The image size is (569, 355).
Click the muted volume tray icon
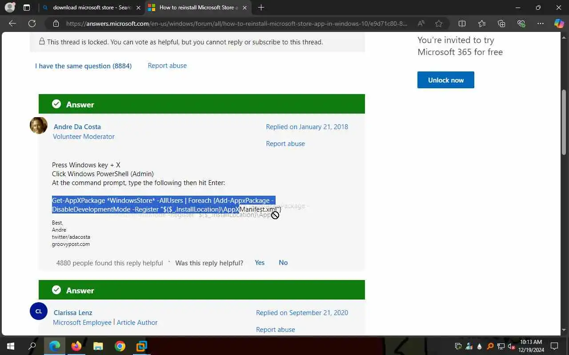[x=511, y=346]
